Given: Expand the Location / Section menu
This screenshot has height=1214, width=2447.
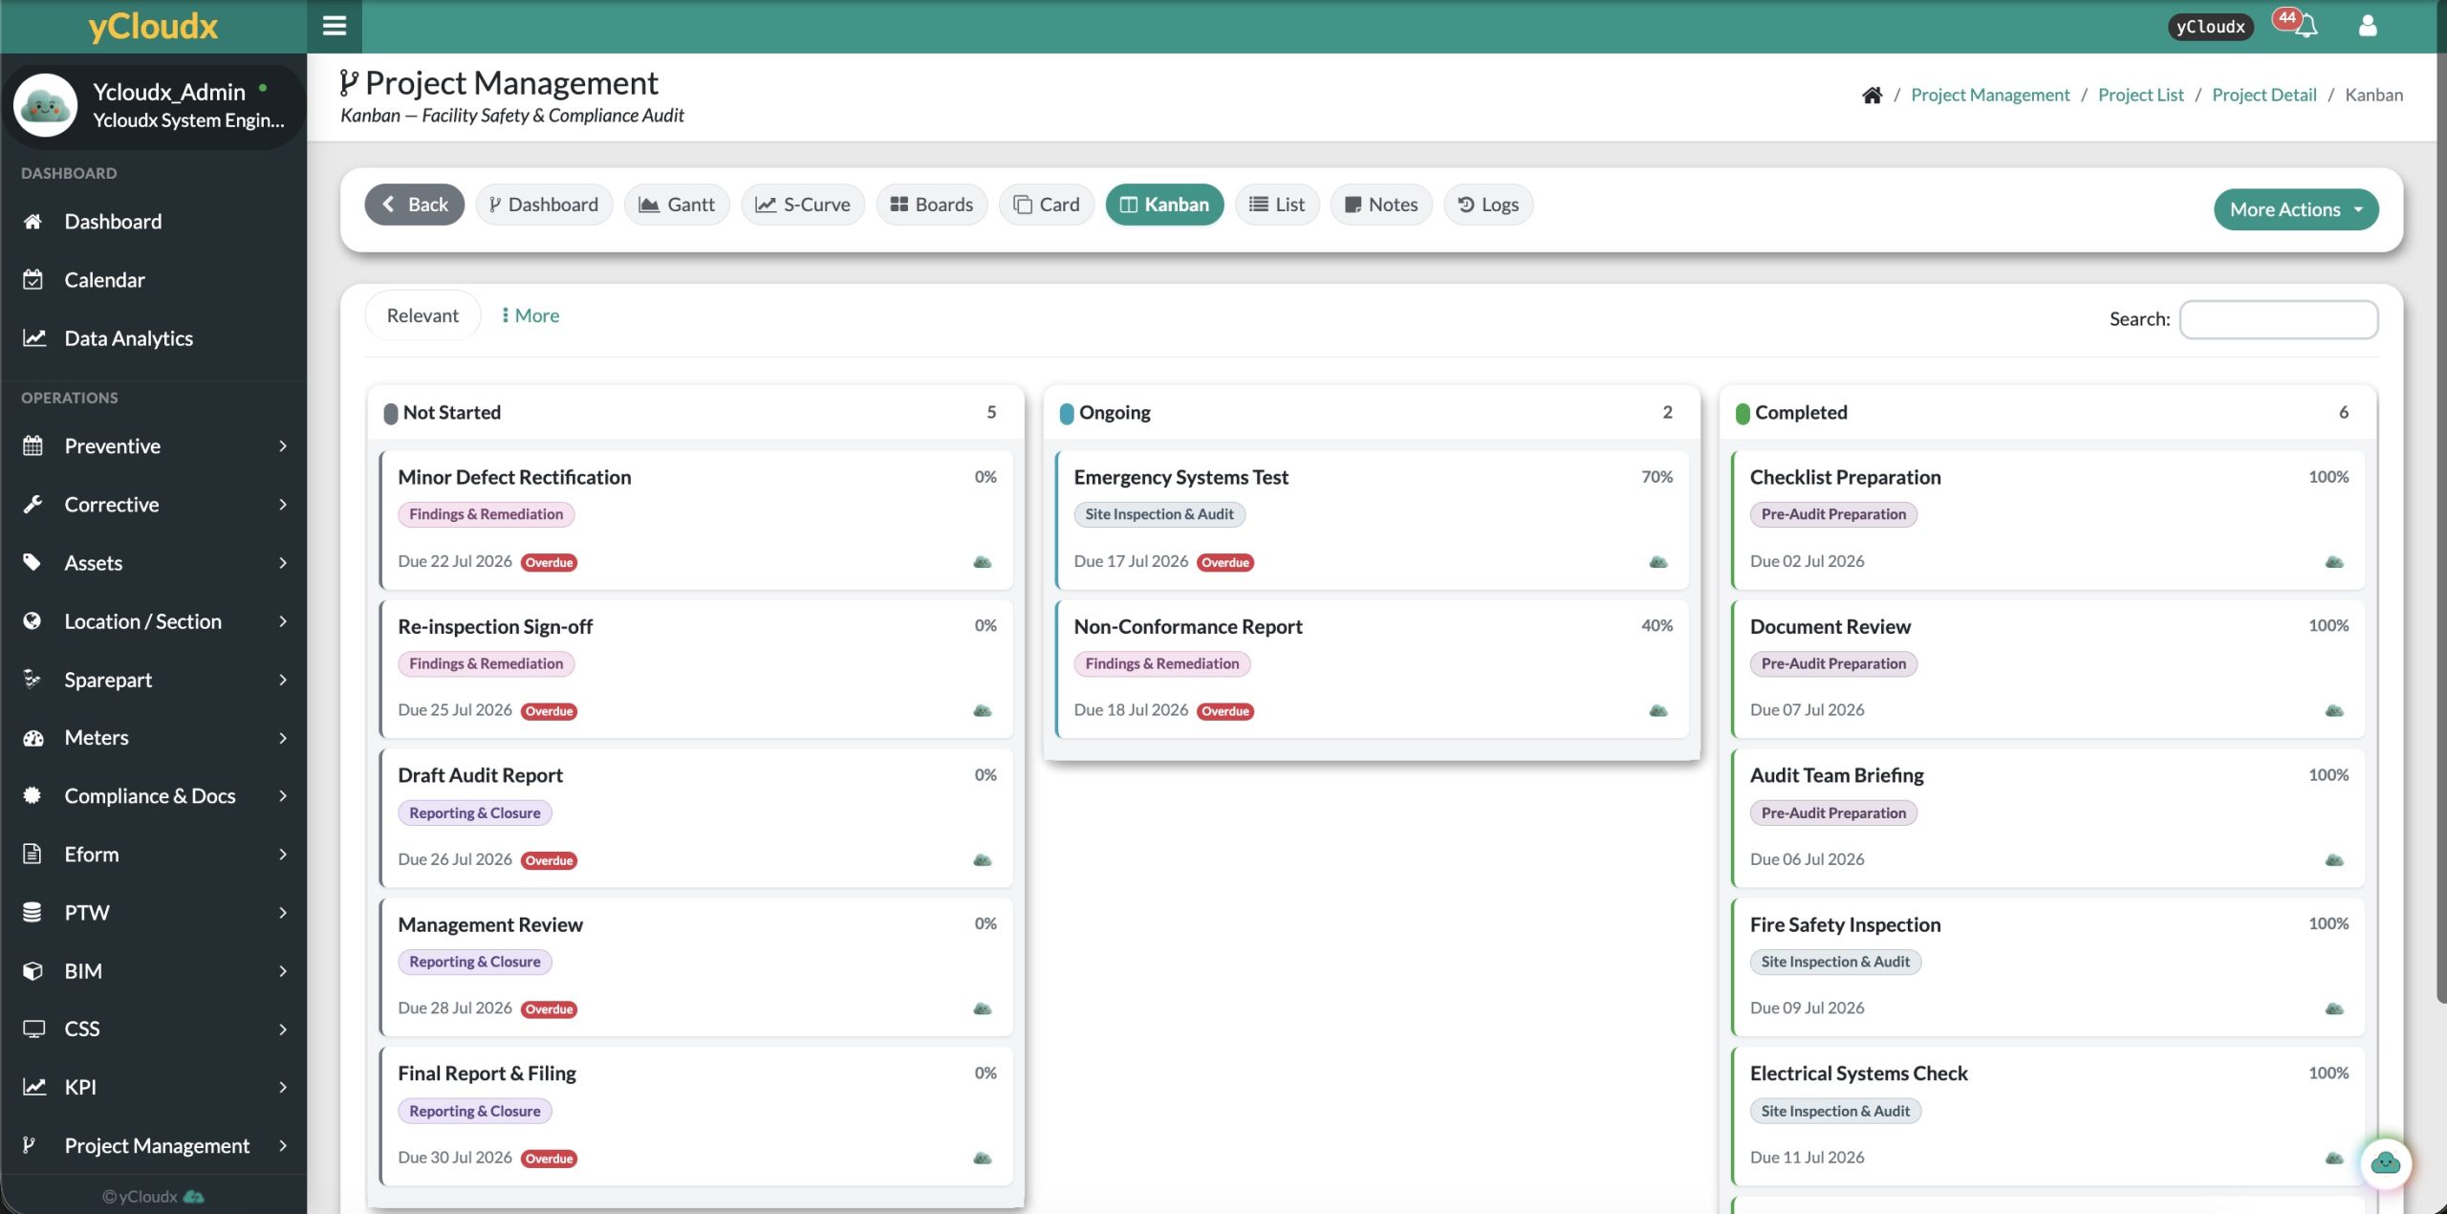Looking at the screenshot, I should tap(153, 621).
